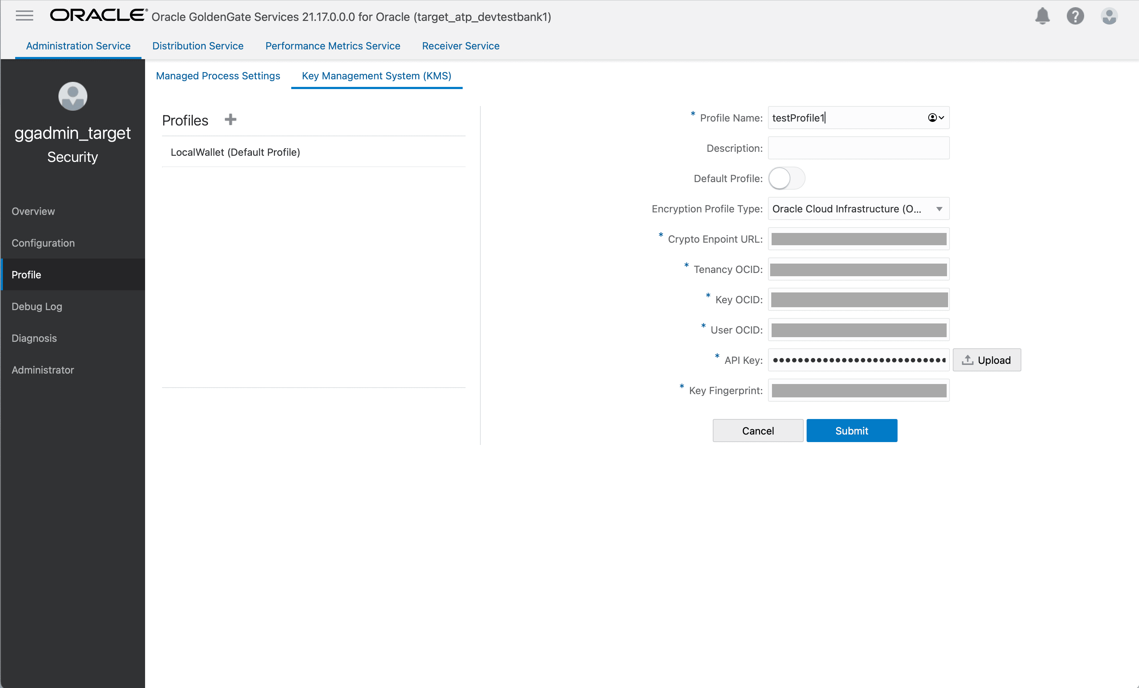1139x688 pixels.
Task: Open the help question mark icon
Action: coord(1075,16)
